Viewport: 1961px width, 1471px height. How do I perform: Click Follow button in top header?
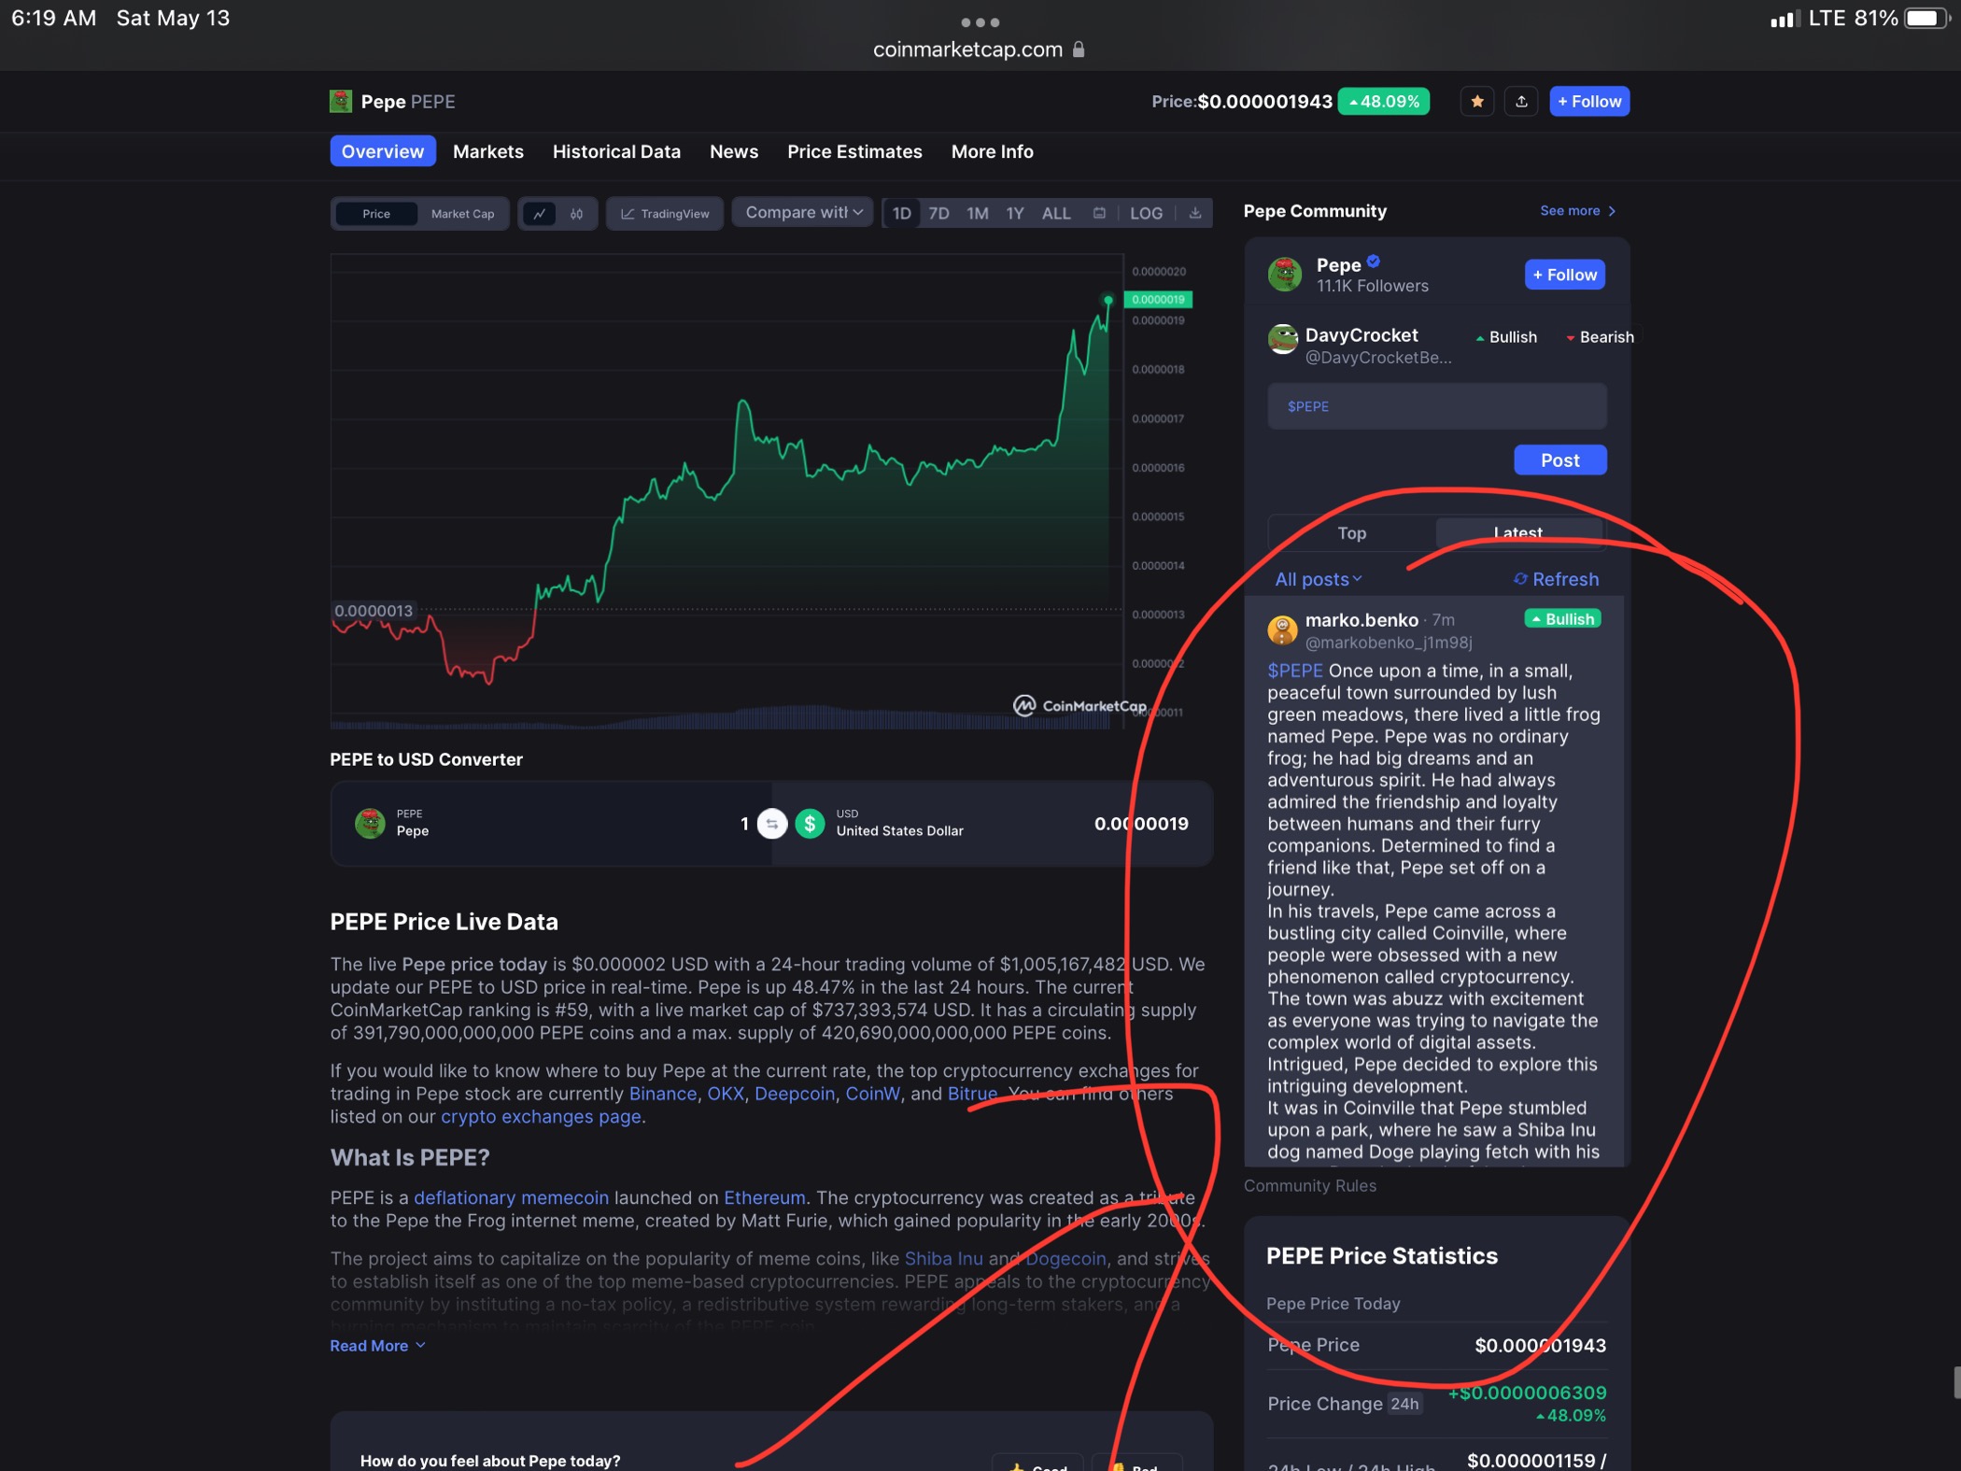click(1589, 101)
